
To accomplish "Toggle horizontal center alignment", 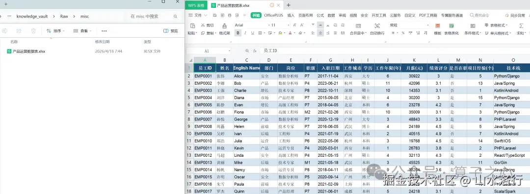I will tap(320, 33).
